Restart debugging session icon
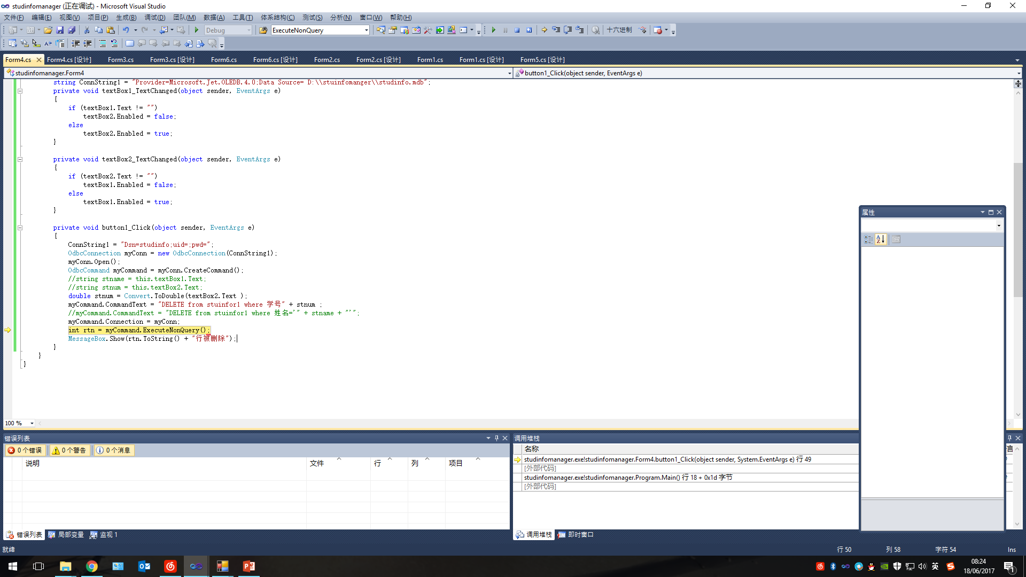 tap(529, 30)
